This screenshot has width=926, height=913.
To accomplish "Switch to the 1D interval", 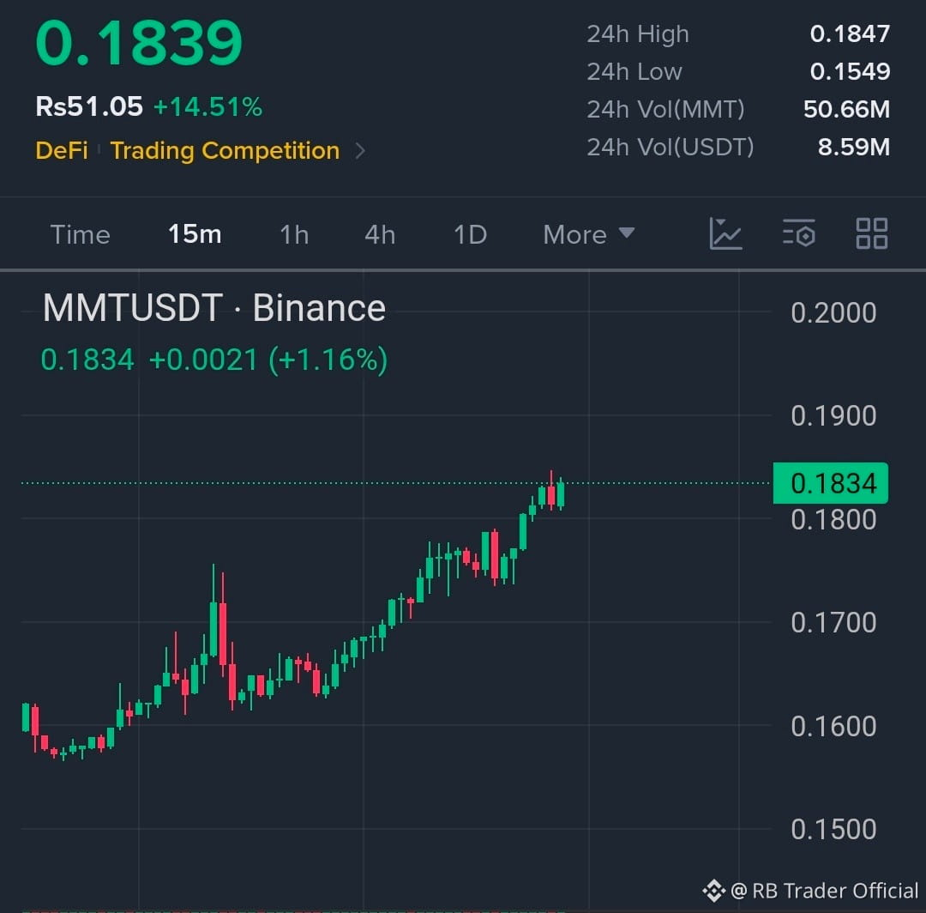I will tap(470, 234).
